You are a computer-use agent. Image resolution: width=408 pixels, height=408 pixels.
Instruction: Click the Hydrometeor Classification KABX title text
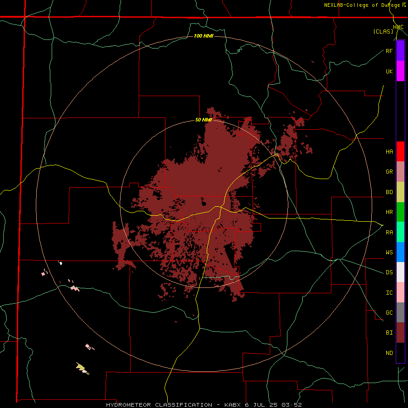pos(204,405)
